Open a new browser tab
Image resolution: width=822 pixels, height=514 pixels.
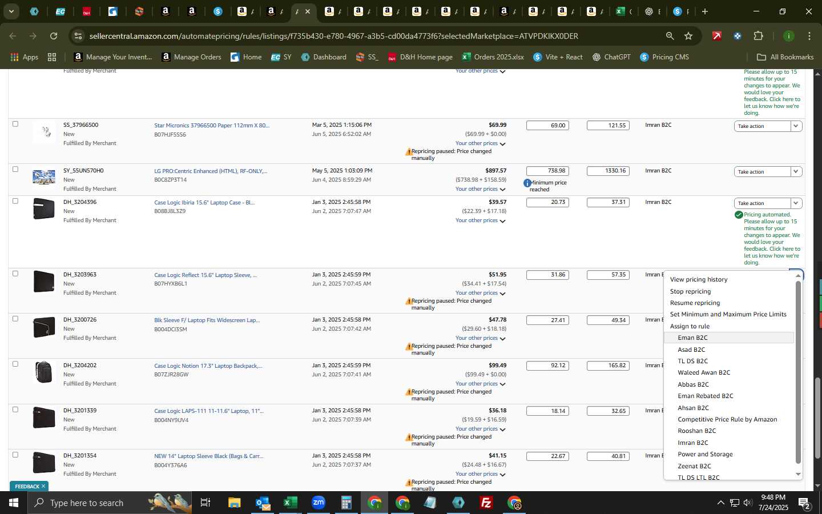point(705,11)
